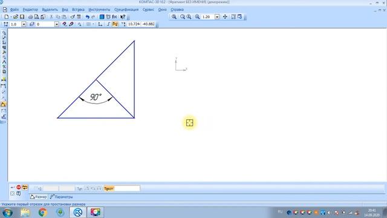Viewport: 387px width, 218px height.
Task: Disable snaps button
Action: coord(71,24)
